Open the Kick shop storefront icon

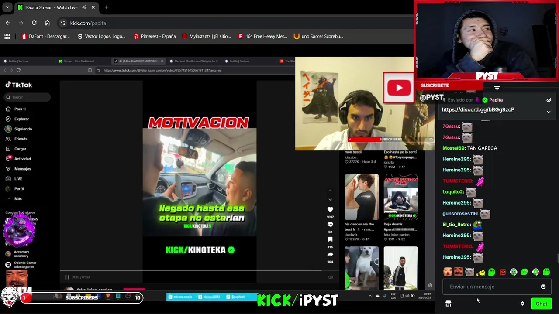click(x=448, y=304)
